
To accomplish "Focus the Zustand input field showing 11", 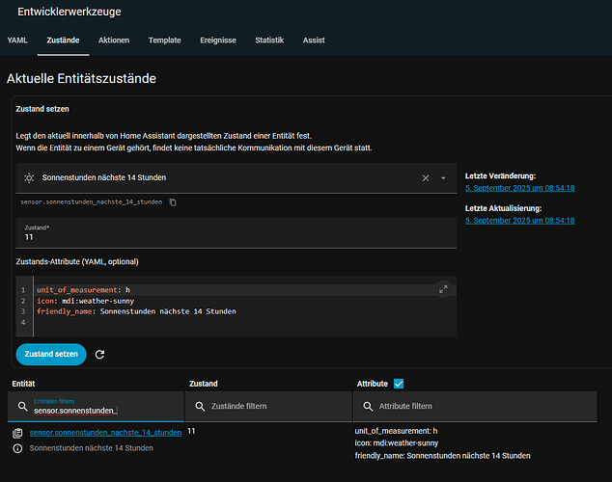I will pyautogui.click(x=232, y=236).
